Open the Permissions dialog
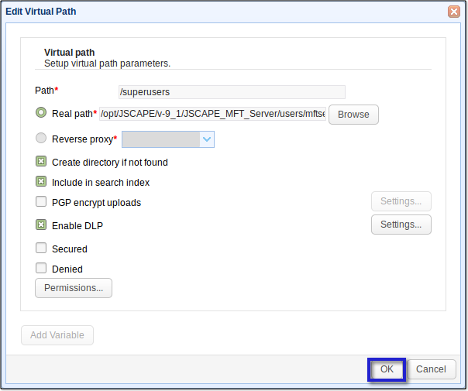The width and height of the screenshot is (468, 391). pos(74,288)
